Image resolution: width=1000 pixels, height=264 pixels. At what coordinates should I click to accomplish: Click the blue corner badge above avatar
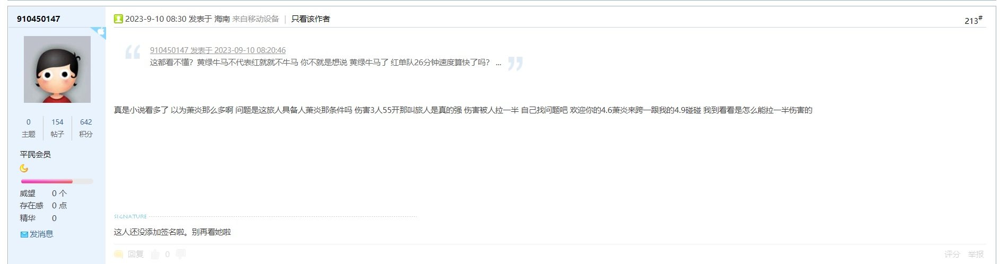pos(98,33)
